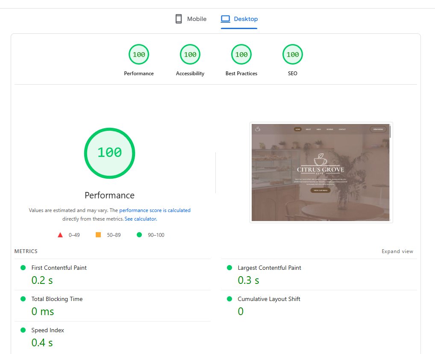Switch to the Desktop tab

[239, 18]
